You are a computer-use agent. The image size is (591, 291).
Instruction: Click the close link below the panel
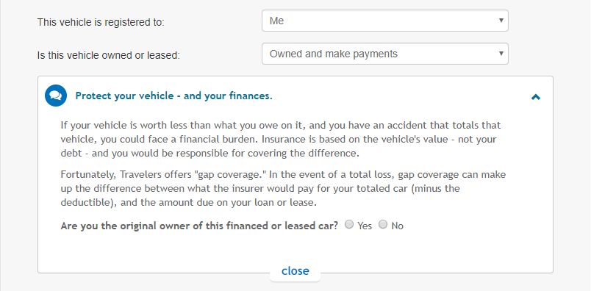(295, 271)
